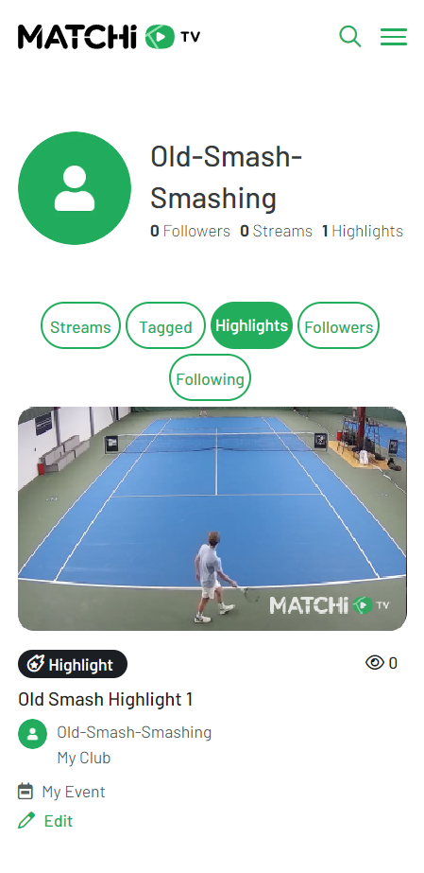Click the large green profile avatar
The image size is (424, 873).
pyautogui.click(x=75, y=188)
